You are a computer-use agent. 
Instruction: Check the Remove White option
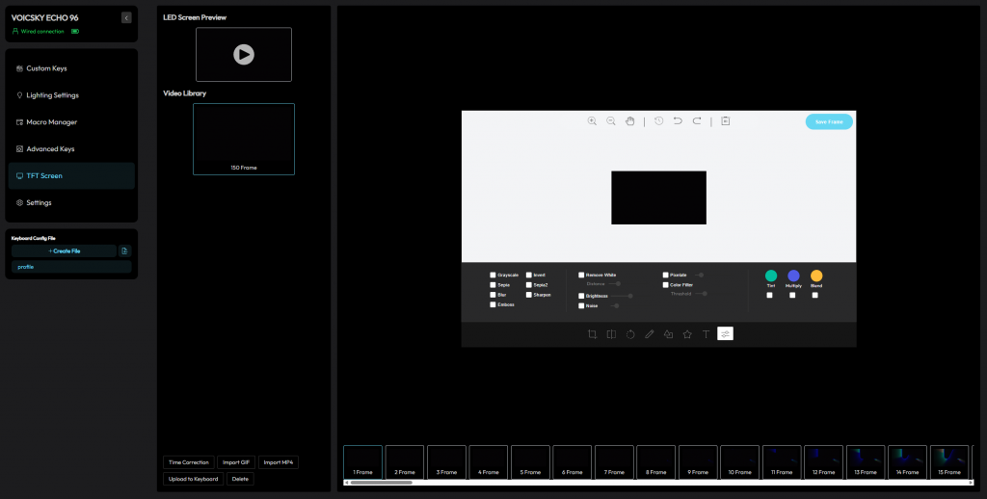pyautogui.click(x=581, y=275)
